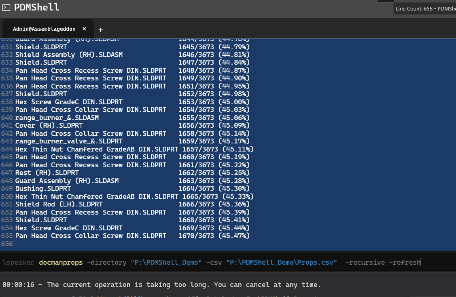Select the range_burner_&.SLDASM output line
Image resolution: width=456 pixels, height=297 pixels.
57,118
